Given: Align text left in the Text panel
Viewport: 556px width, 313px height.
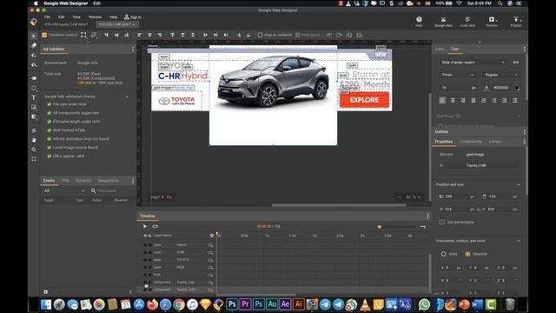Looking at the screenshot, I should 442,101.
